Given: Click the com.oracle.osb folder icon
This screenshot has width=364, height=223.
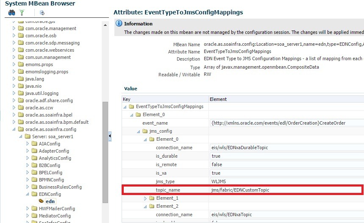Looking at the screenshot, I should tap(21, 36).
